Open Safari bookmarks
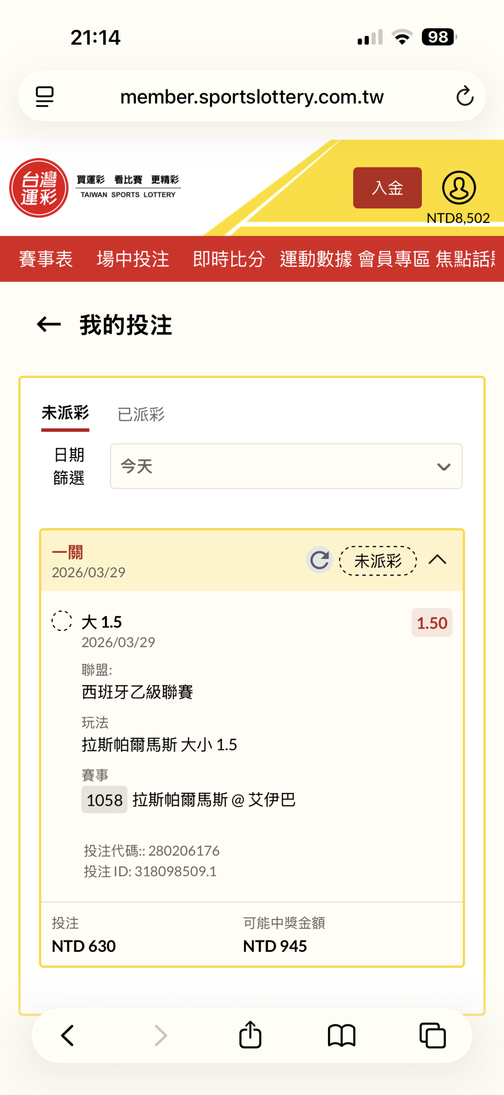 [342, 1035]
